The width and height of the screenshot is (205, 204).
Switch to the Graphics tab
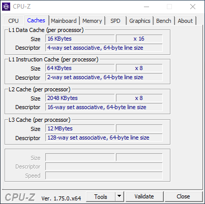pos(140,21)
